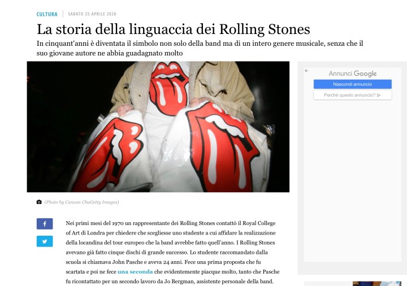Click the first paragraph mentioning John Pasche
This screenshot has height=286, width=407.
pyautogui.click(x=172, y=252)
